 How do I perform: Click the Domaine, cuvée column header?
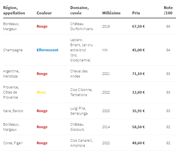pyautogui.click(x=79, y=10)
